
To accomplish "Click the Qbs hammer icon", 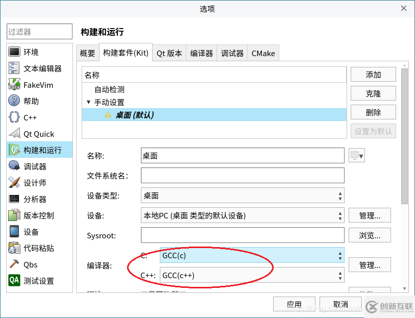I will coord(14,264).
